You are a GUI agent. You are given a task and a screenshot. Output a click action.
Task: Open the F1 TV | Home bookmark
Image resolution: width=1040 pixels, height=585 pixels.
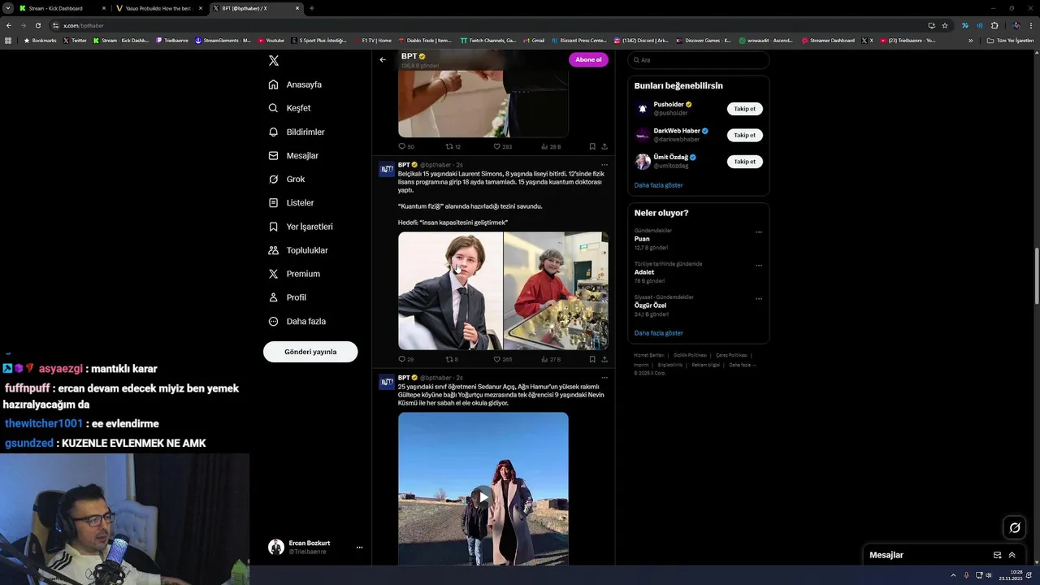(x=371, y=40)
